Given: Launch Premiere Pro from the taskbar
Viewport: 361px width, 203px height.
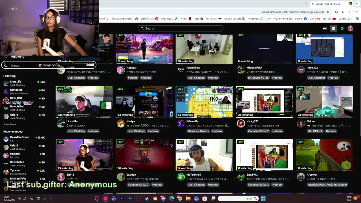Looking at the screenshot, I should 122,198.
